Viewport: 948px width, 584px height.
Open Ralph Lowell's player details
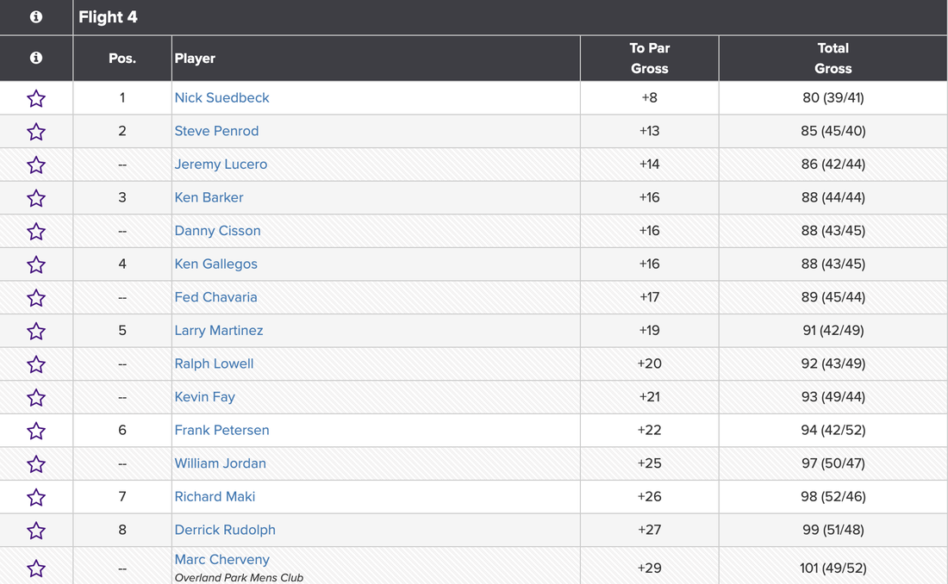coord(214,364)
